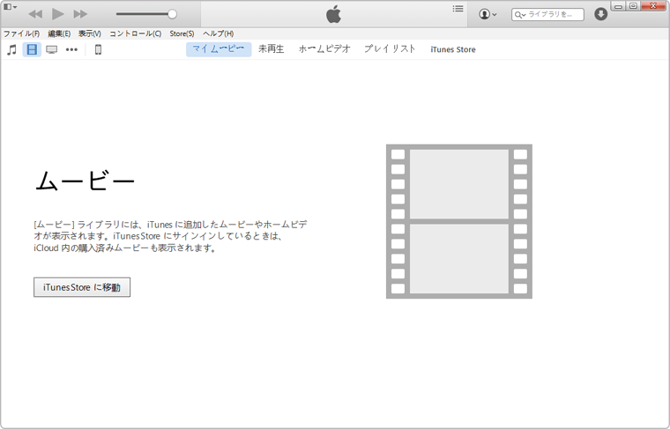Open the Up Next list icon
Screen dimensions: 670x429
(x=458, y=9)
